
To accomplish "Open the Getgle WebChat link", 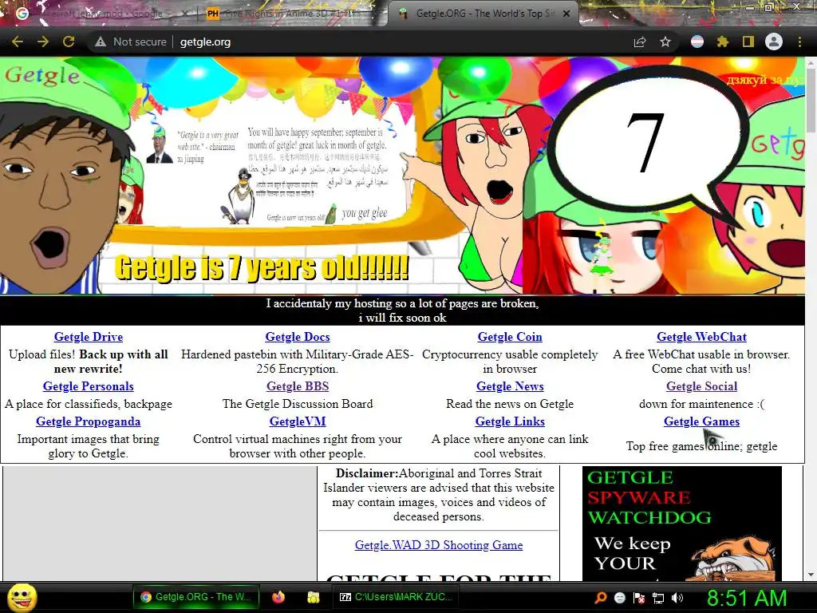I will (701, 337).
